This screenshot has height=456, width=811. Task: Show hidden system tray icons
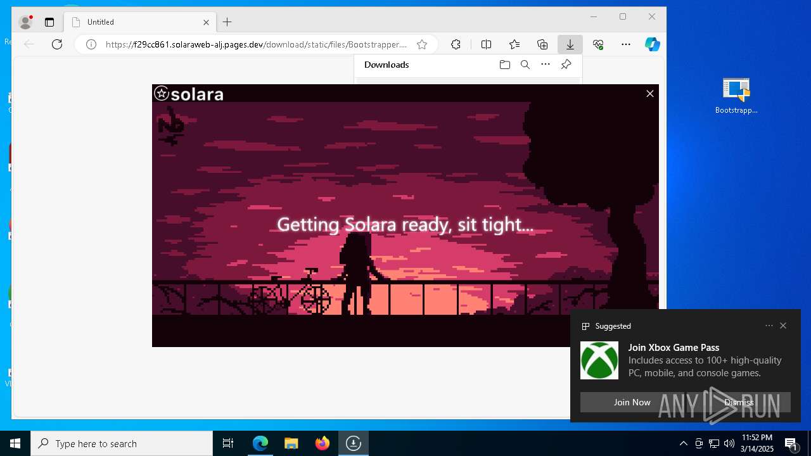(x=683, y=443)
